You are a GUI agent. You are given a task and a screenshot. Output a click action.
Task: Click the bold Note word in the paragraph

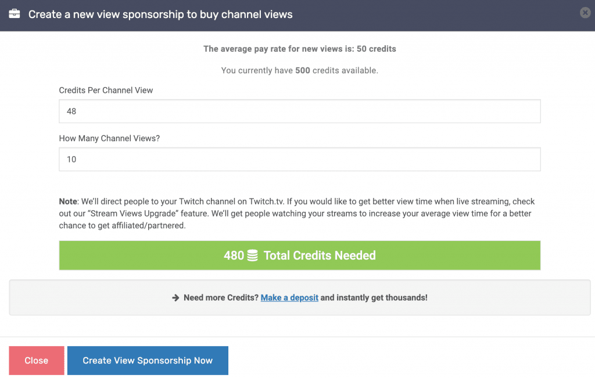pyautogui.click(x=68, y=201)
